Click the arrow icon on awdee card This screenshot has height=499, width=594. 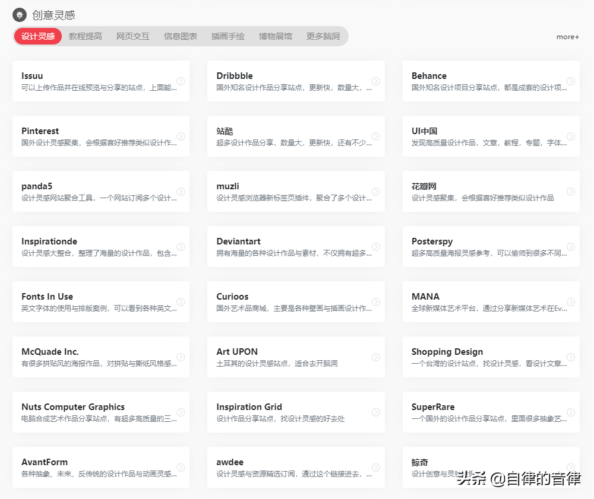point(376,468)
